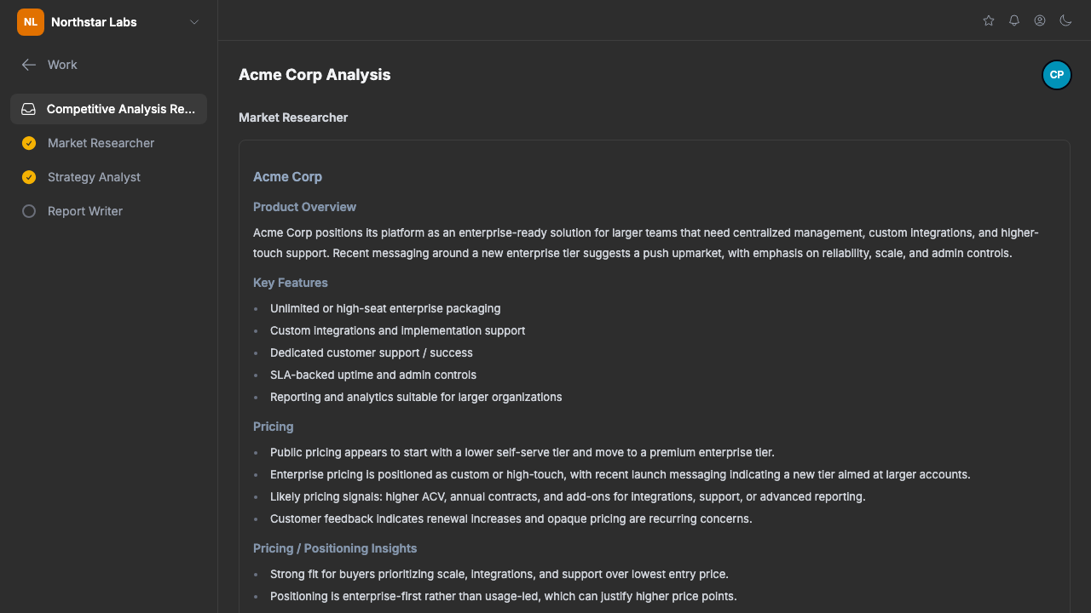Image resolution: width=1091 pixels, height=613 pixels.
Task: Click Market Researcher completed checkmark
Action: [29, 143]
